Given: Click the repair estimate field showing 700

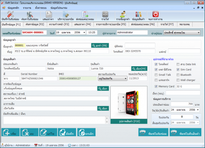Looking at the screenshot, I should 182,104.
